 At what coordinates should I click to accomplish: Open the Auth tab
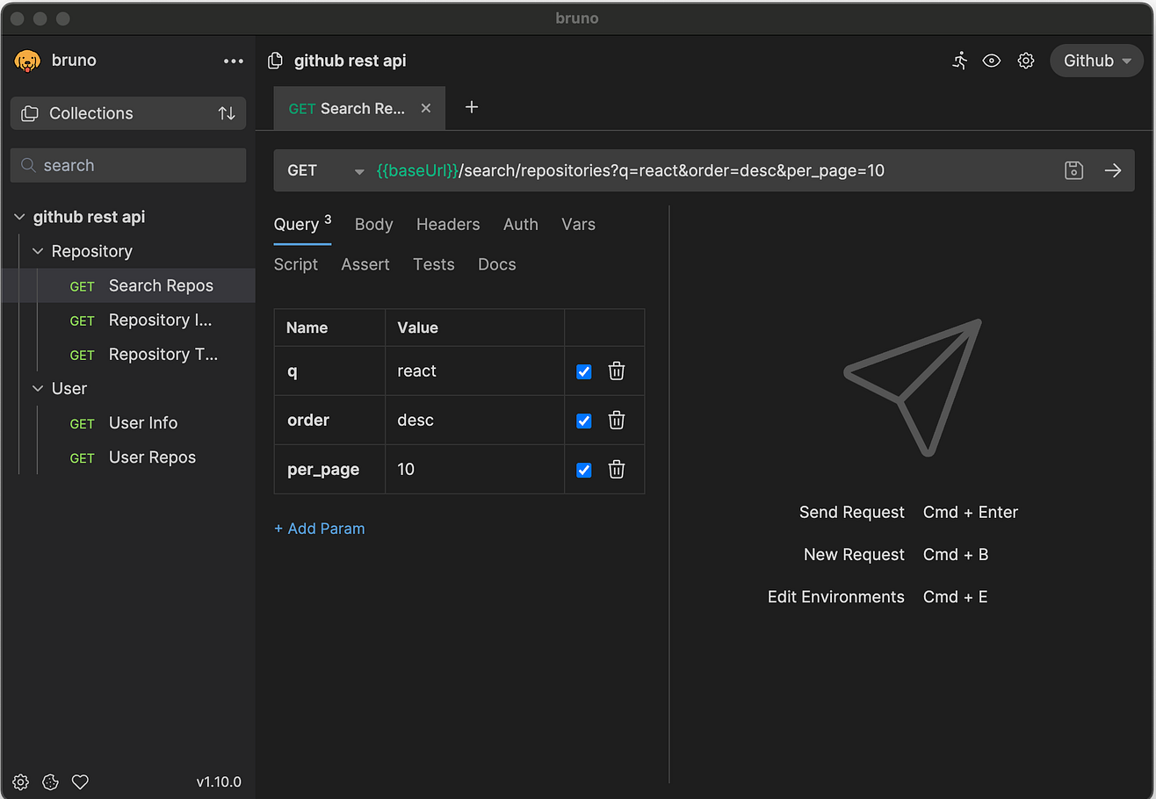point(520,224)
